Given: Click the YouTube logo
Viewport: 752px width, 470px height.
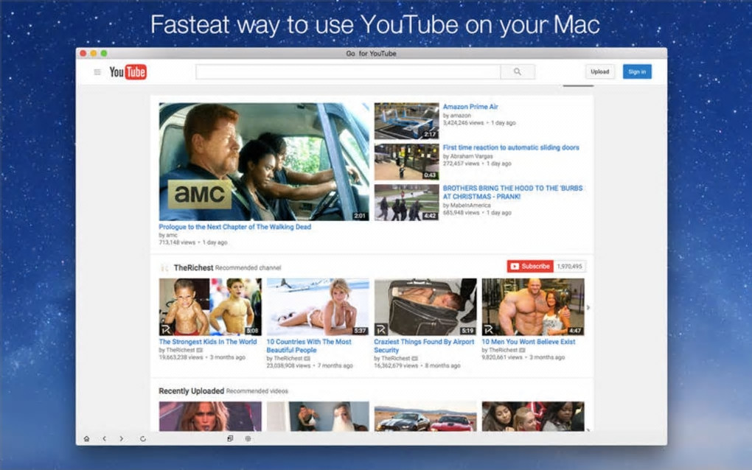Looking at the screenshot, I should pos(128,72).
